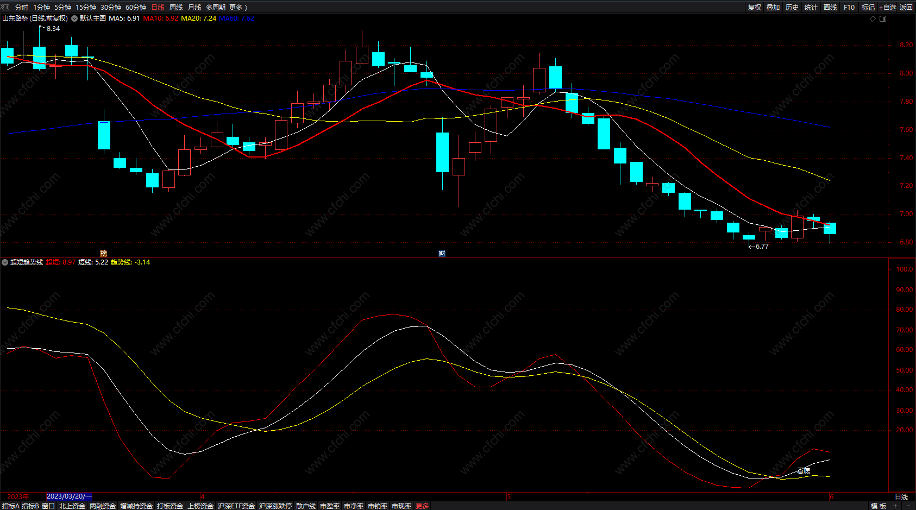Click the 叠加 overlay button
The width and height of the screenshot is (916, 510).
click(x=773, y=8)
